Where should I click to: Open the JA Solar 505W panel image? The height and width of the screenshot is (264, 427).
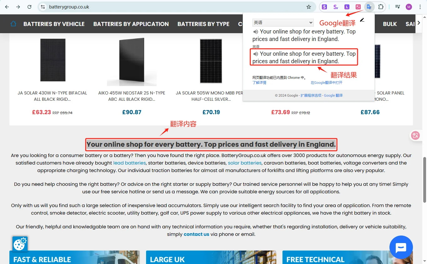coord(211,61)
